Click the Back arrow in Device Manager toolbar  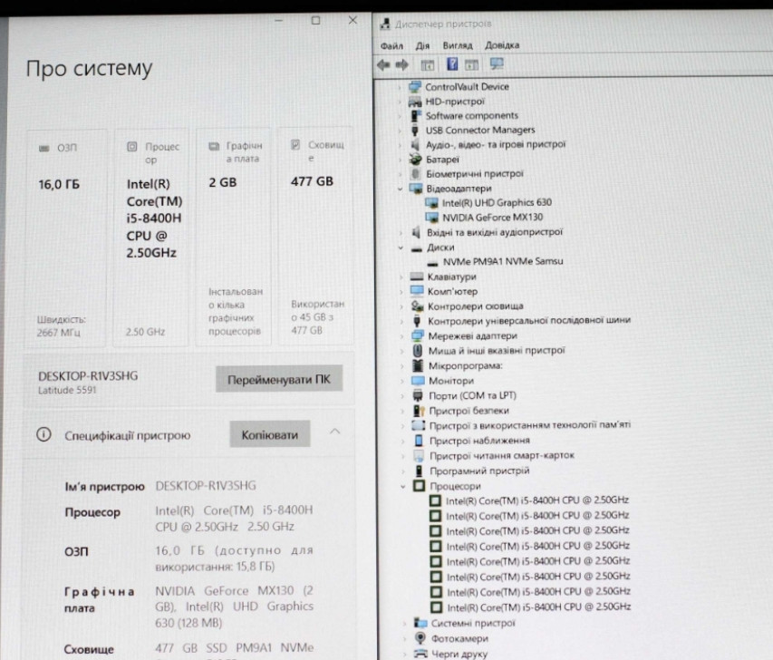[x=383, y=65]
